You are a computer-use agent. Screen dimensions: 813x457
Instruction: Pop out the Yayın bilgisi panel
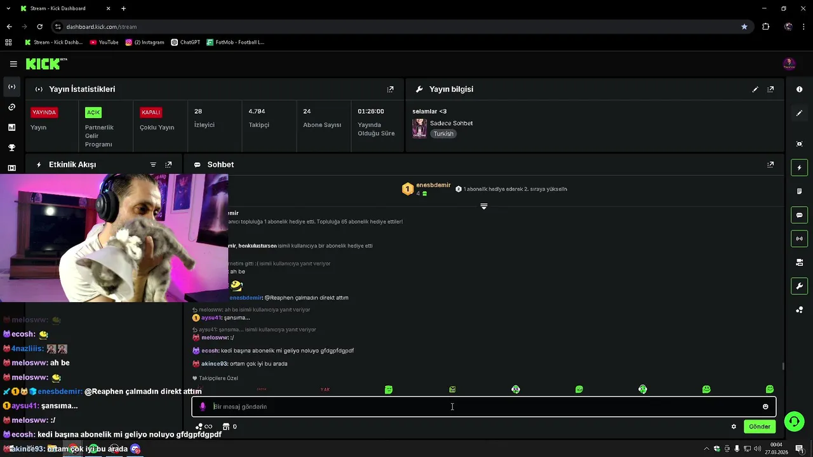[770, 89]
